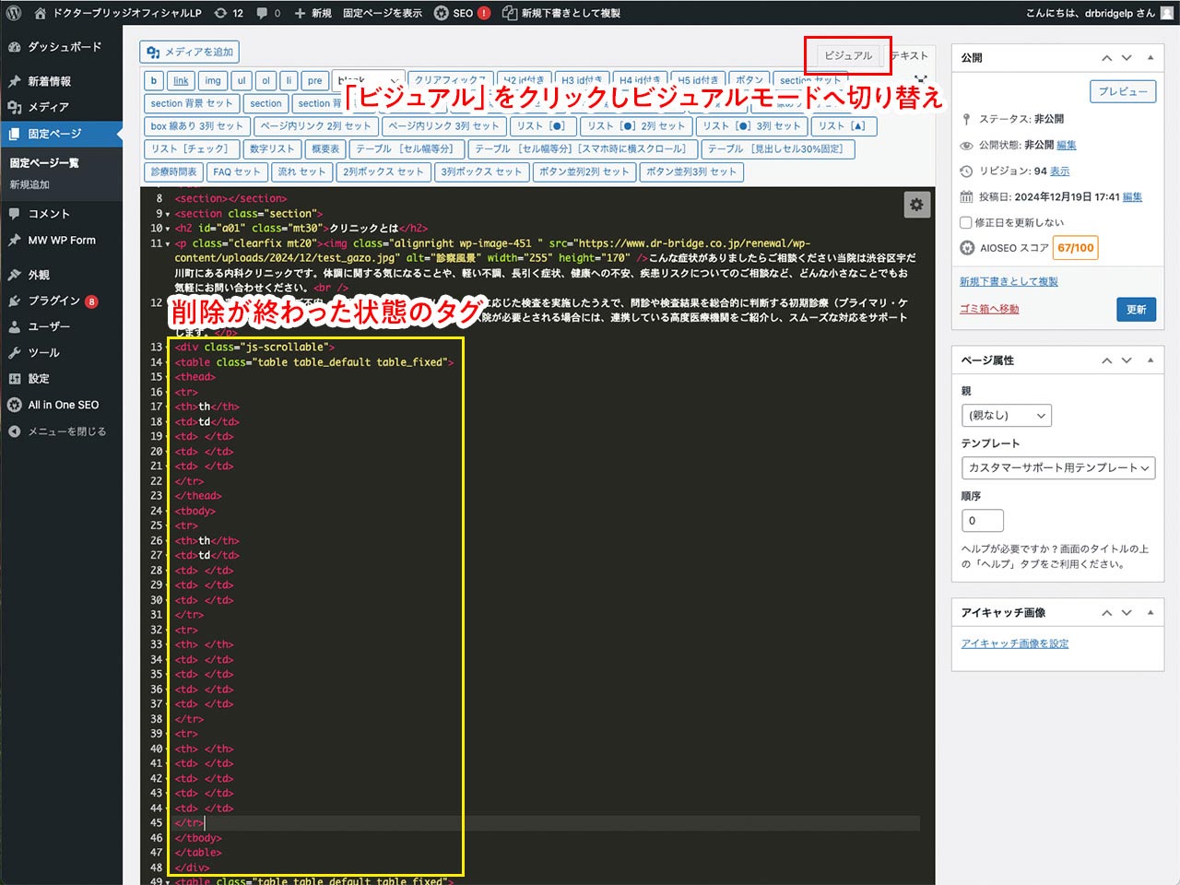Open the 親 parent page dropdown
1180x885 pixels.
click(x=1006, y=416)
